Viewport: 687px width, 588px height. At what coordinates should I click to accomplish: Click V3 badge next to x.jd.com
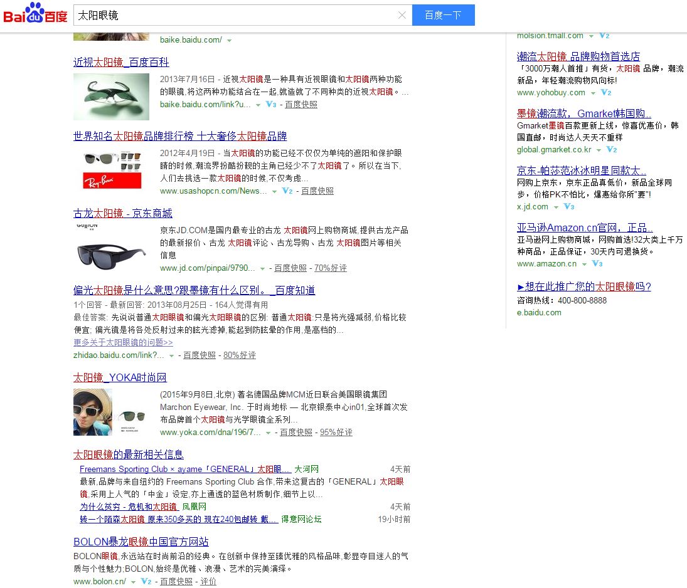click(x=568, y=207)
